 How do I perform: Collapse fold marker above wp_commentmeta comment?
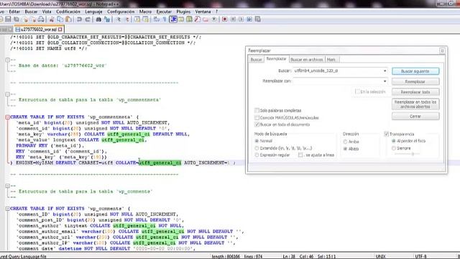click(x=7, y=94)
